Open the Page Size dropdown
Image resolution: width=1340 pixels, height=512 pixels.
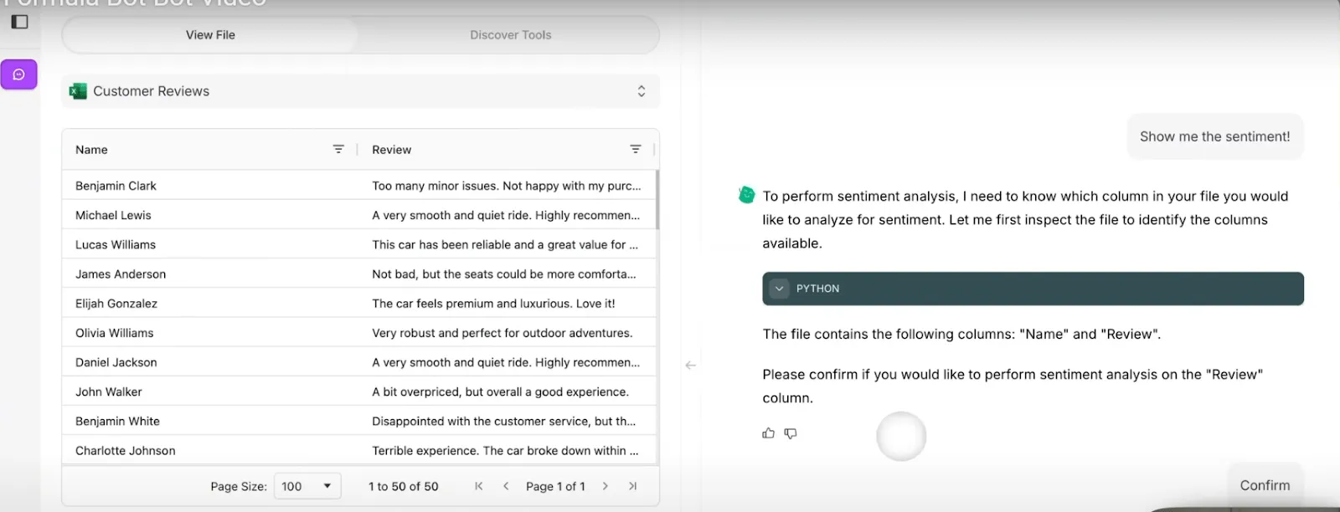tap(307, 486)
